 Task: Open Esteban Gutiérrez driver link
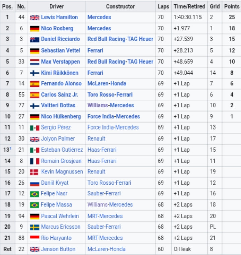click(62, 150)
